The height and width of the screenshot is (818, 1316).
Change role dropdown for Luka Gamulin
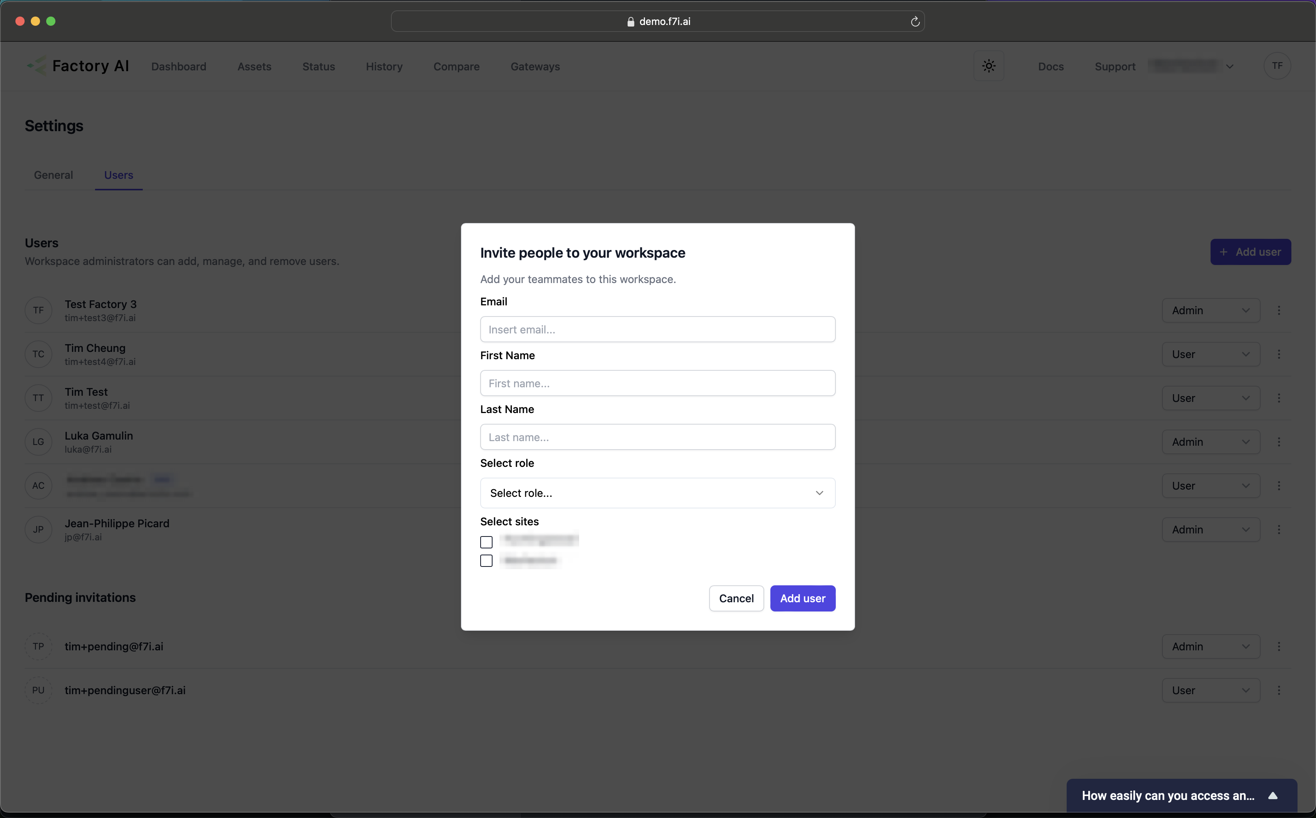1211,442
